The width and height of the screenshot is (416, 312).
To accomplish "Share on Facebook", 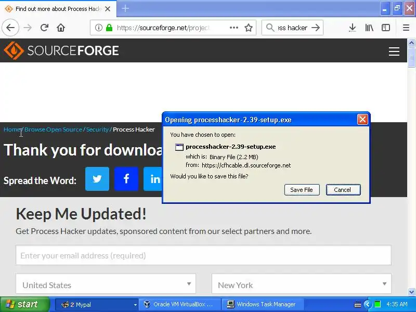I will pos(126,179).
